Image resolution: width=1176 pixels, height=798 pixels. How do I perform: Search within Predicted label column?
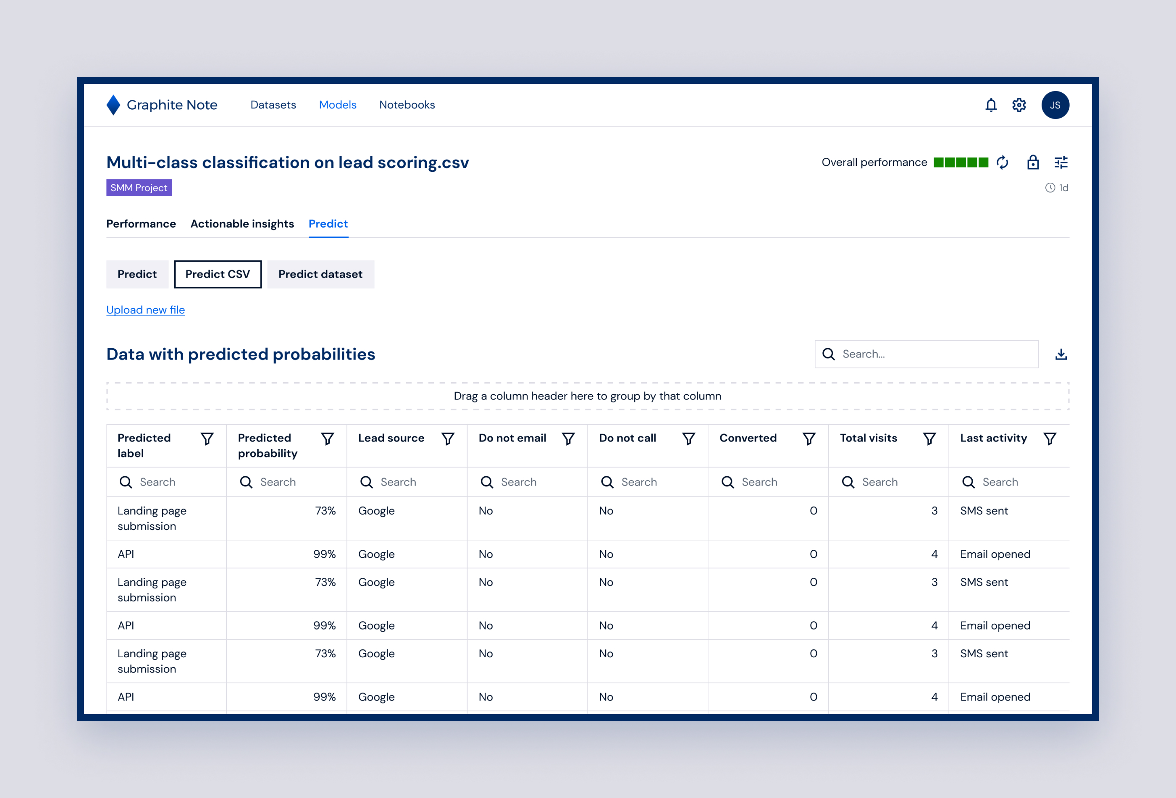[x=166, y=482]
